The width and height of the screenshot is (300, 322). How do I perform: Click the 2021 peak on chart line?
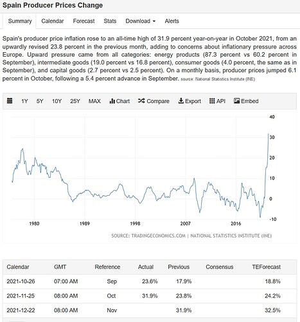click(x=269, y=134)
